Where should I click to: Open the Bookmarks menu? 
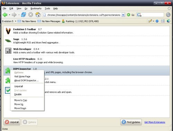coord(36,8)
